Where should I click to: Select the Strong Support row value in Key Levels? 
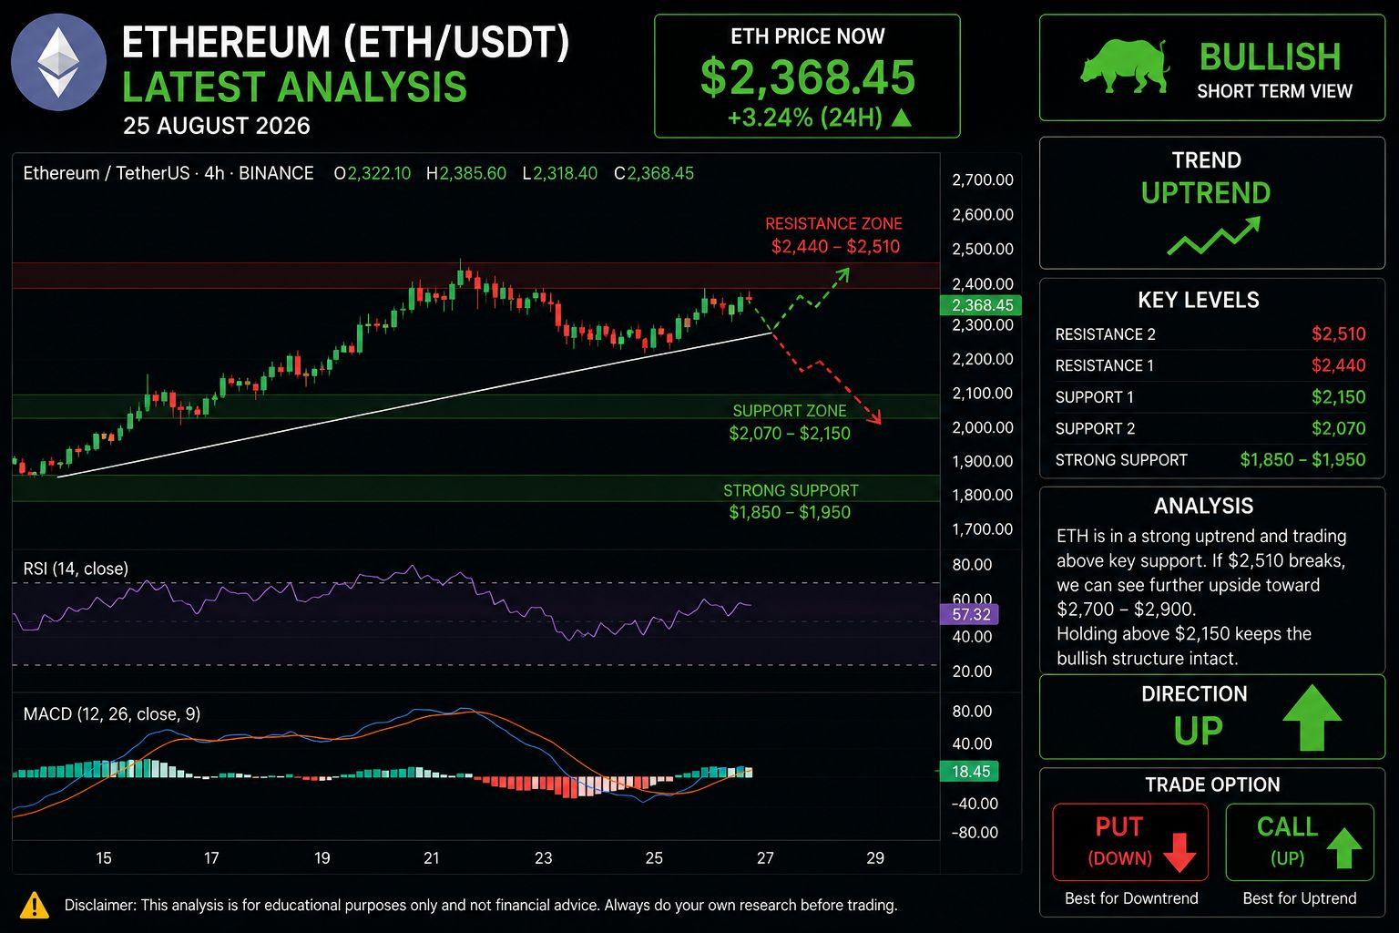[1302, 460]
